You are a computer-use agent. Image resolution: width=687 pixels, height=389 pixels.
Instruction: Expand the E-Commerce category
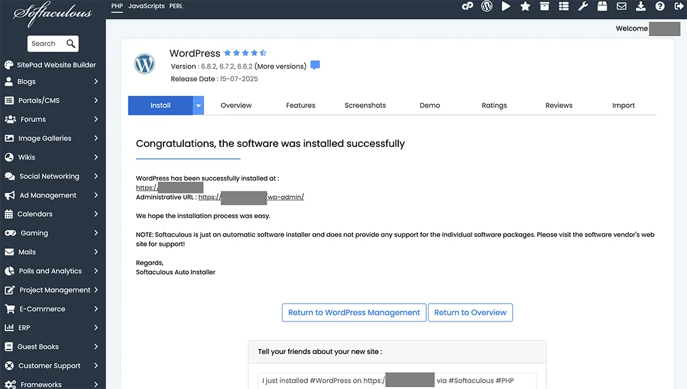coord(53,309)
